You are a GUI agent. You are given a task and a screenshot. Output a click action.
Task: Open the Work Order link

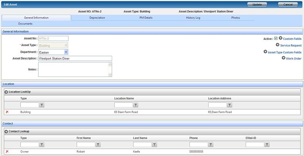click(x=293, y=59)
